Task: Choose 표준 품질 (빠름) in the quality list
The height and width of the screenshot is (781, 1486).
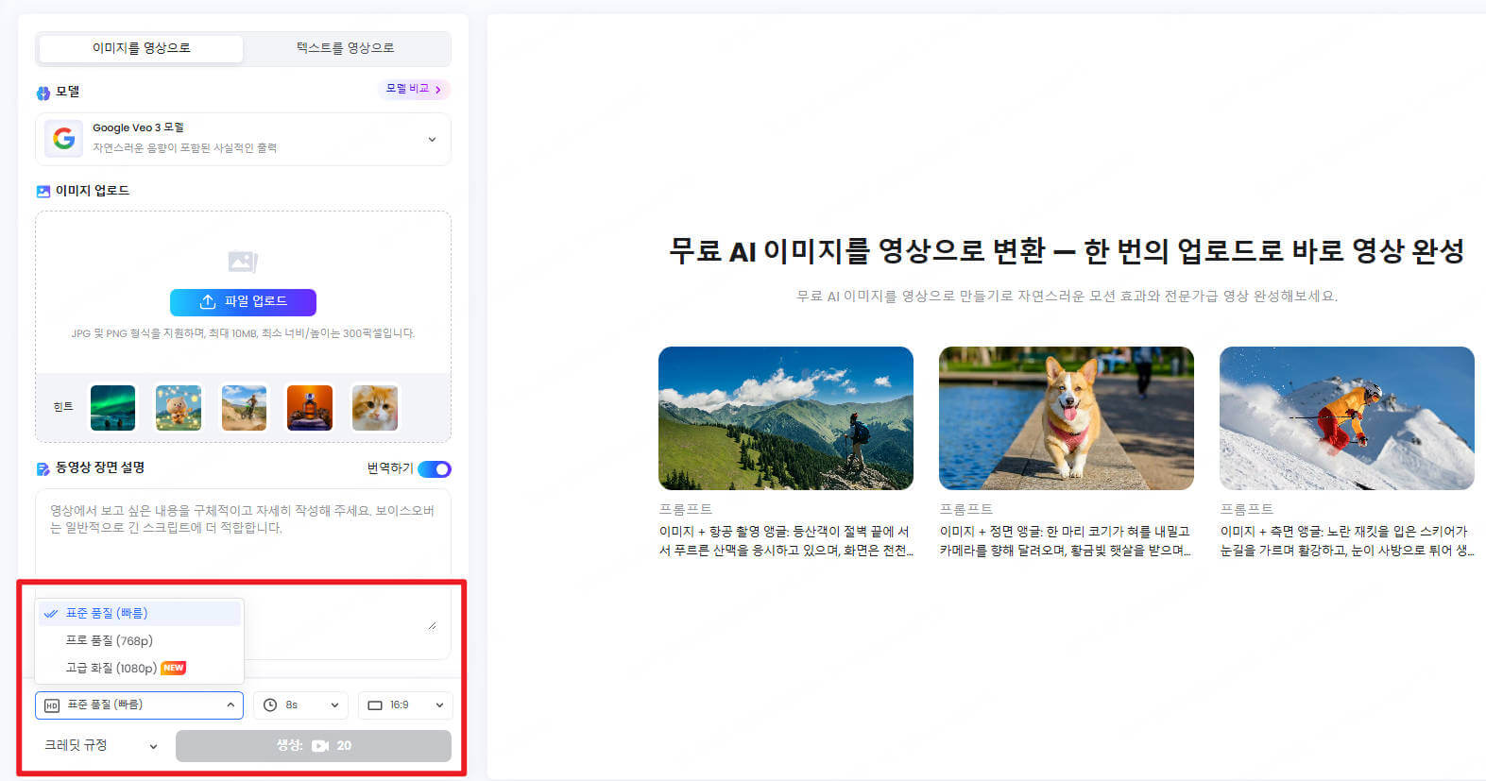Action: (x=140, y=613)
